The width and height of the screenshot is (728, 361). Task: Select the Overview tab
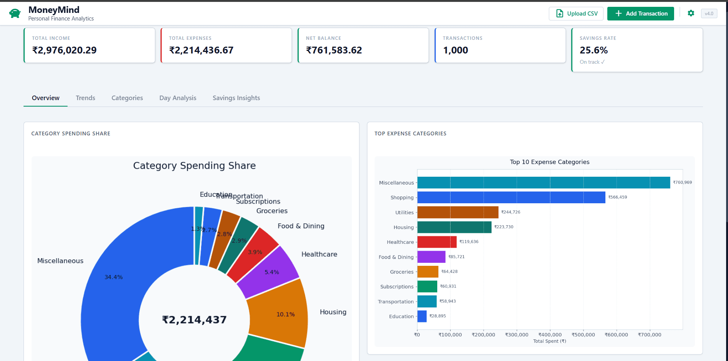pyautogui.click(x=45, y=98)
